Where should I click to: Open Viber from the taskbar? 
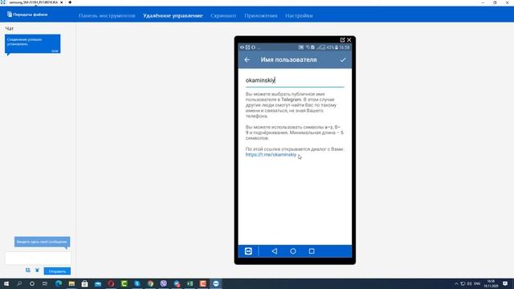[x=164, y=283]
